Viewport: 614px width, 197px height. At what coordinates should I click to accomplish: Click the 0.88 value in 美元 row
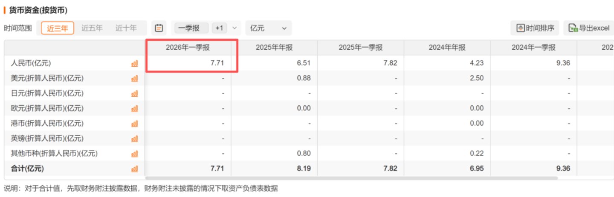(304, 78)
